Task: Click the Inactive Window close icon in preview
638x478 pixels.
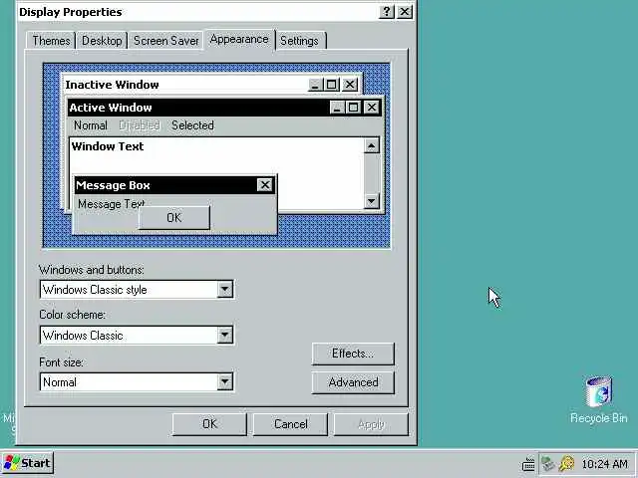Action: (350, 85)
